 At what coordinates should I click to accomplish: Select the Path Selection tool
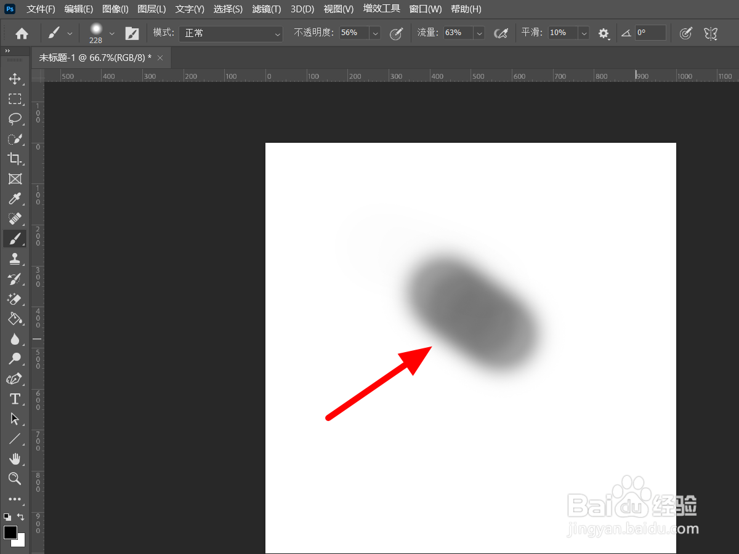coord(15,419)
